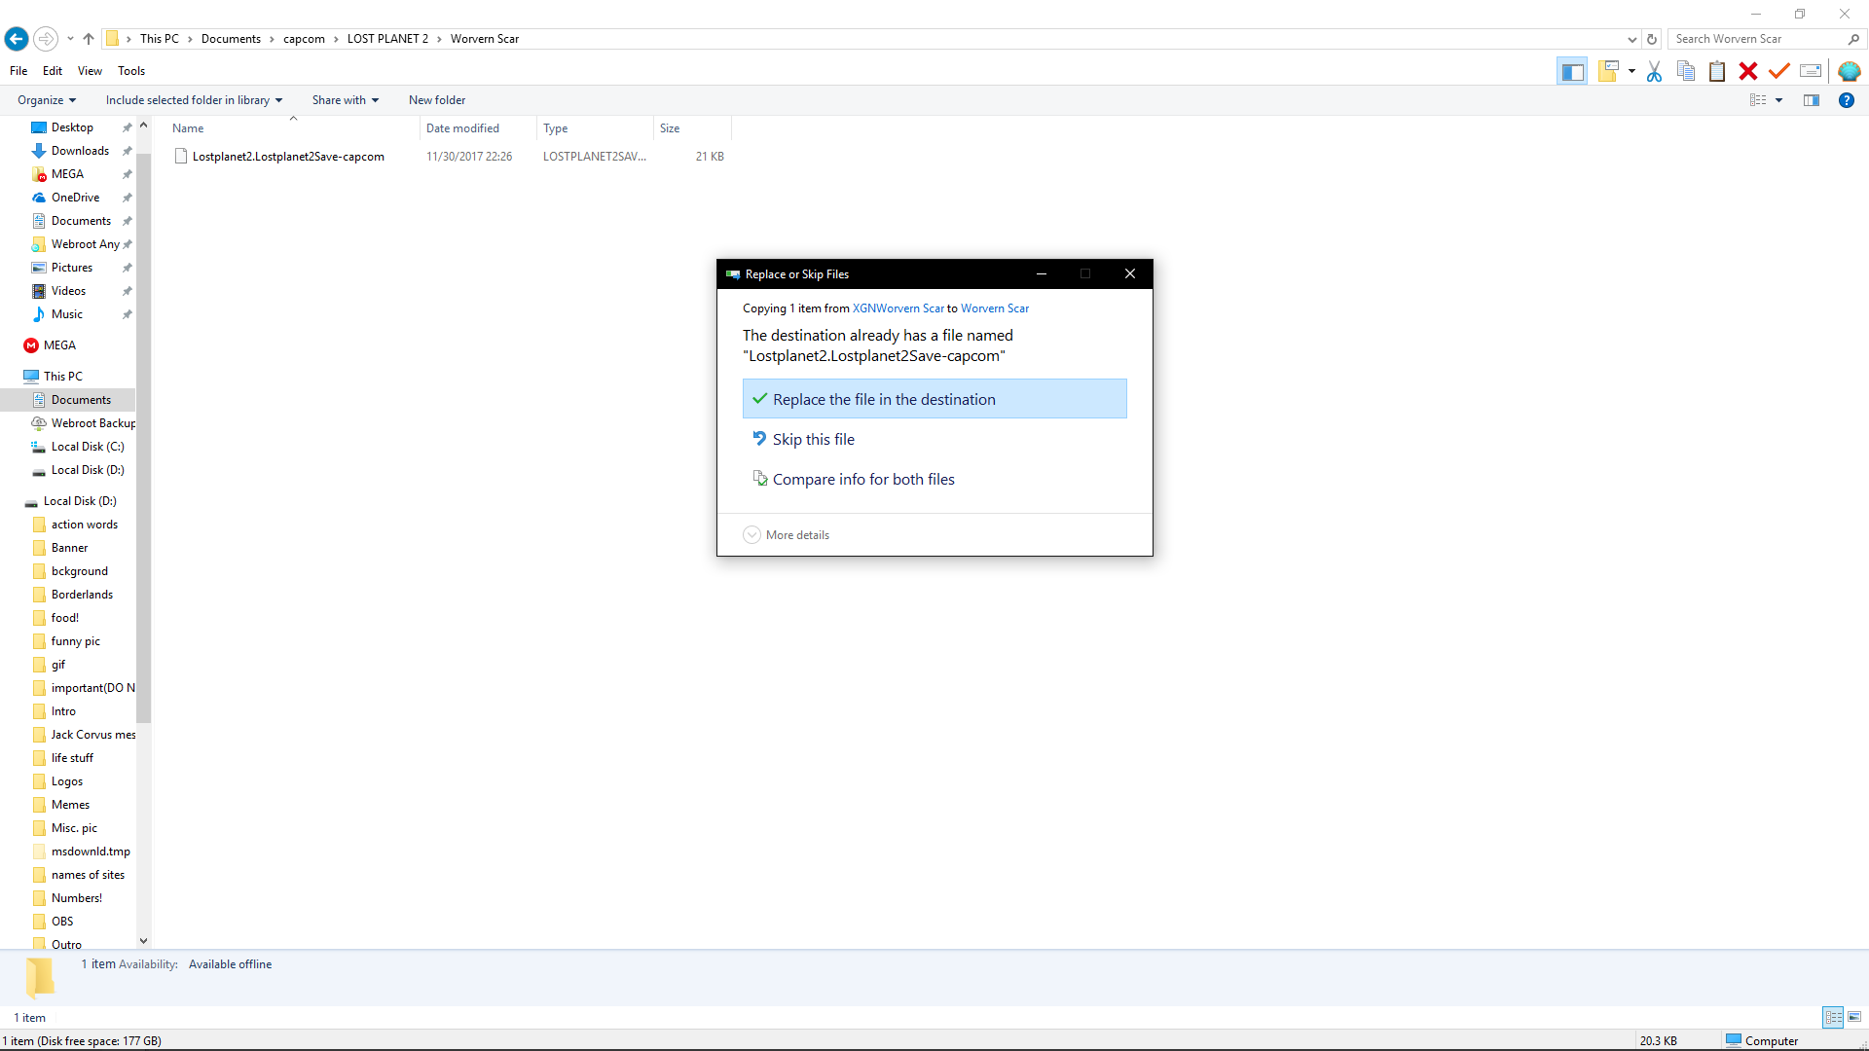1869x1051 pixels.
Task: Click the Classic Shell settings shell icon
Action: coord(1849,71)
